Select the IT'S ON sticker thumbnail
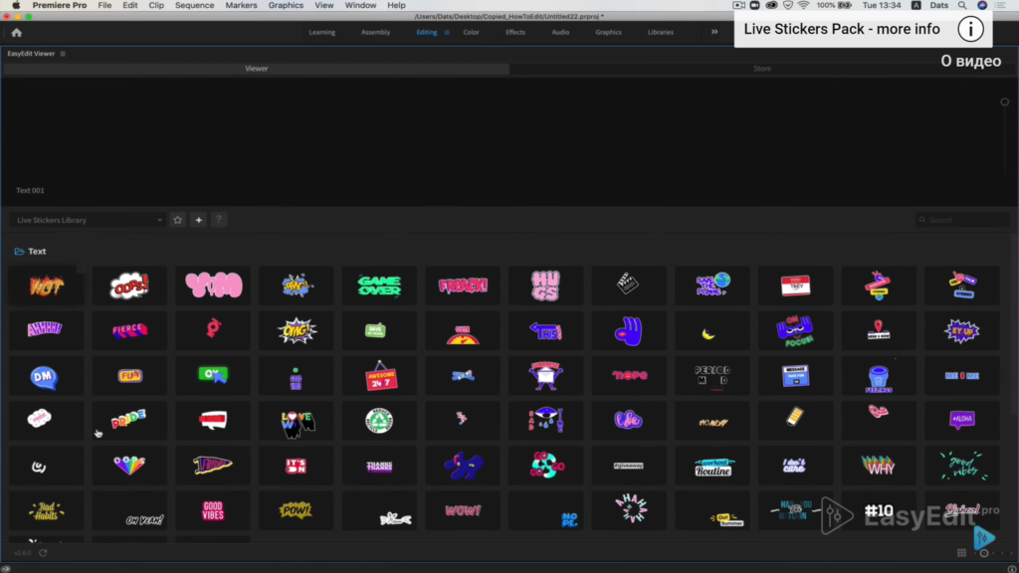 click(297, 466)
